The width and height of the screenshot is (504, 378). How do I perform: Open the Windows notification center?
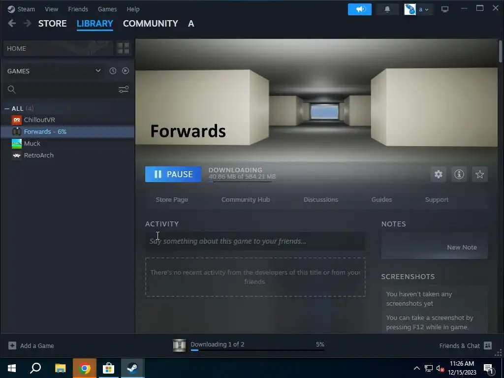[490, 369]
